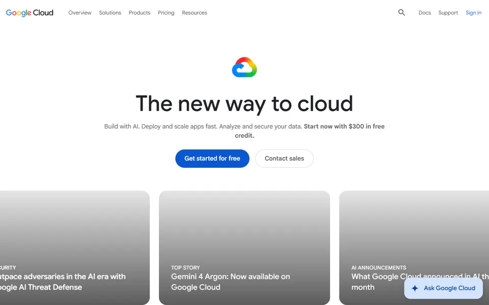Click the AI ANNOUNCEMENTS label
Viewport: 489px width, 305px height.
pos(378,268)
